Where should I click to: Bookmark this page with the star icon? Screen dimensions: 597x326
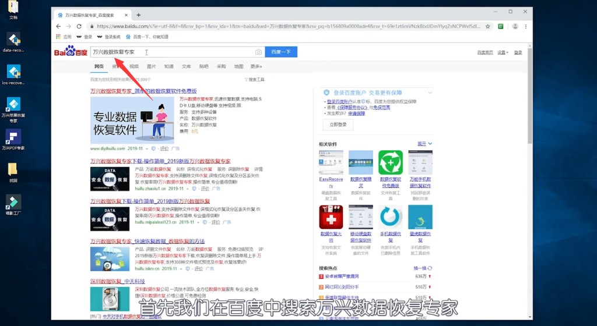coord(488,26)
